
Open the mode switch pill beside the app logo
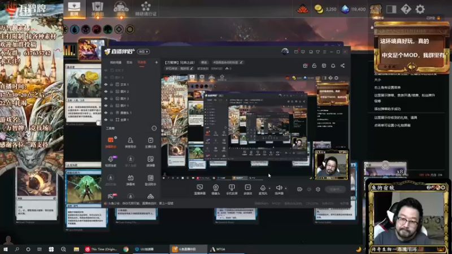pos(144,51)
